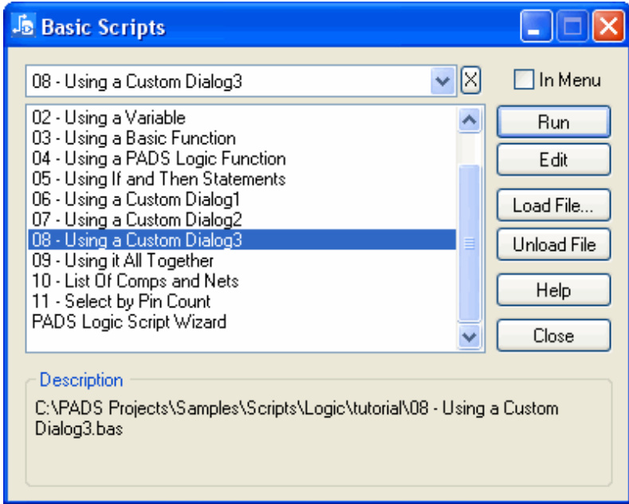The width and height of the screenshot is (629, 504).
Task: Pick '11 - Select by Pin Count' script
Action: click(x=121, y=301)
